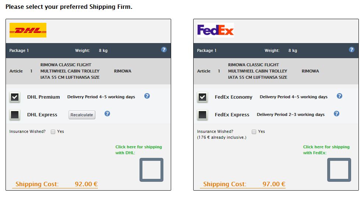The width and height of the screenshot is (364, 198).
Task: Enable FedEx insurance Yes checkbox
Action: pyautogui.click(x=254, y=132)
